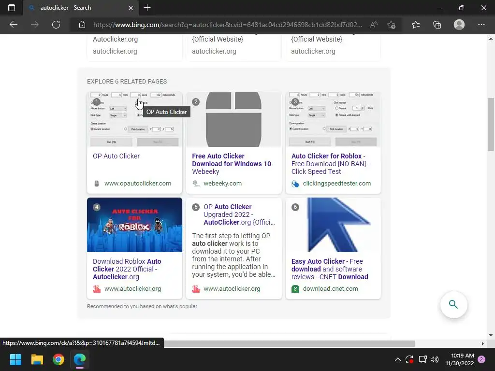Screen dimensions: 495x371
Task: Click 'EXPLORE 6 RELATED PAGES' heading
Action: click(127, 81)
